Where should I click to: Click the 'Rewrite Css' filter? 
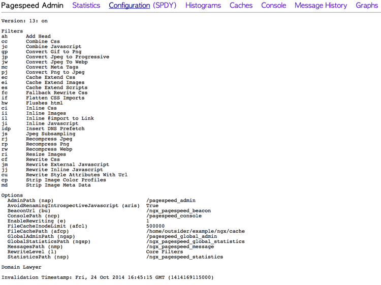(x=43, y=160)
